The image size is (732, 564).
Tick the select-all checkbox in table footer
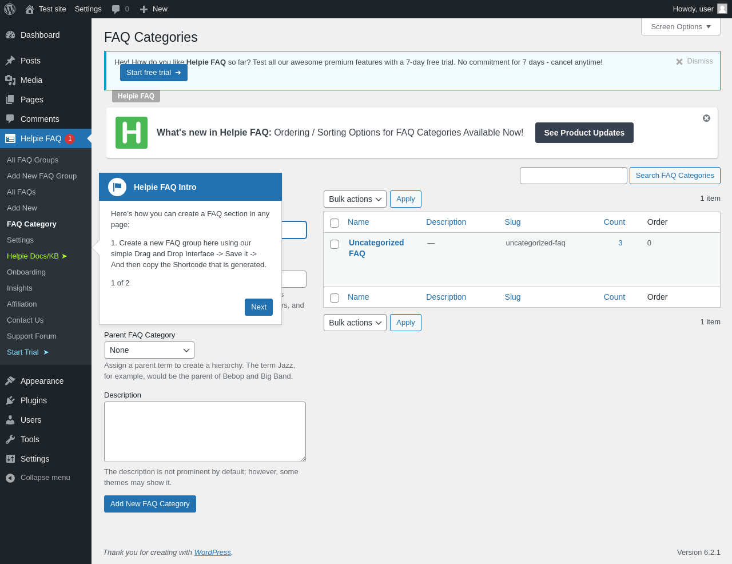[335, 298]
